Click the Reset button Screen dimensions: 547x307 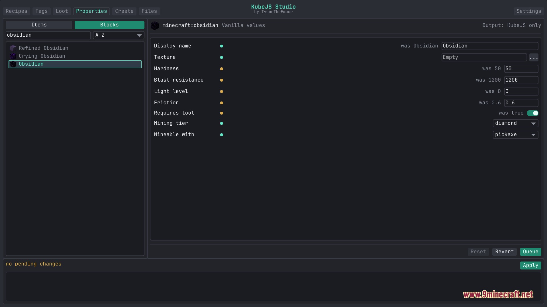tap(478, 252)
